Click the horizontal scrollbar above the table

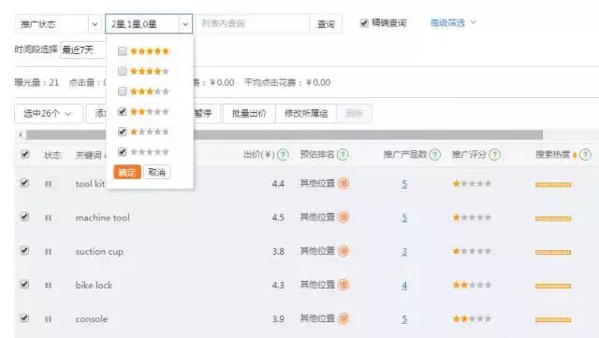pyautogui.click(x=285, y=134)
